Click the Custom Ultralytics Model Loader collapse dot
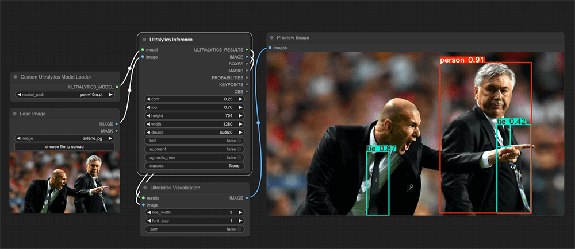575x249 pixels. coord(16,77)
